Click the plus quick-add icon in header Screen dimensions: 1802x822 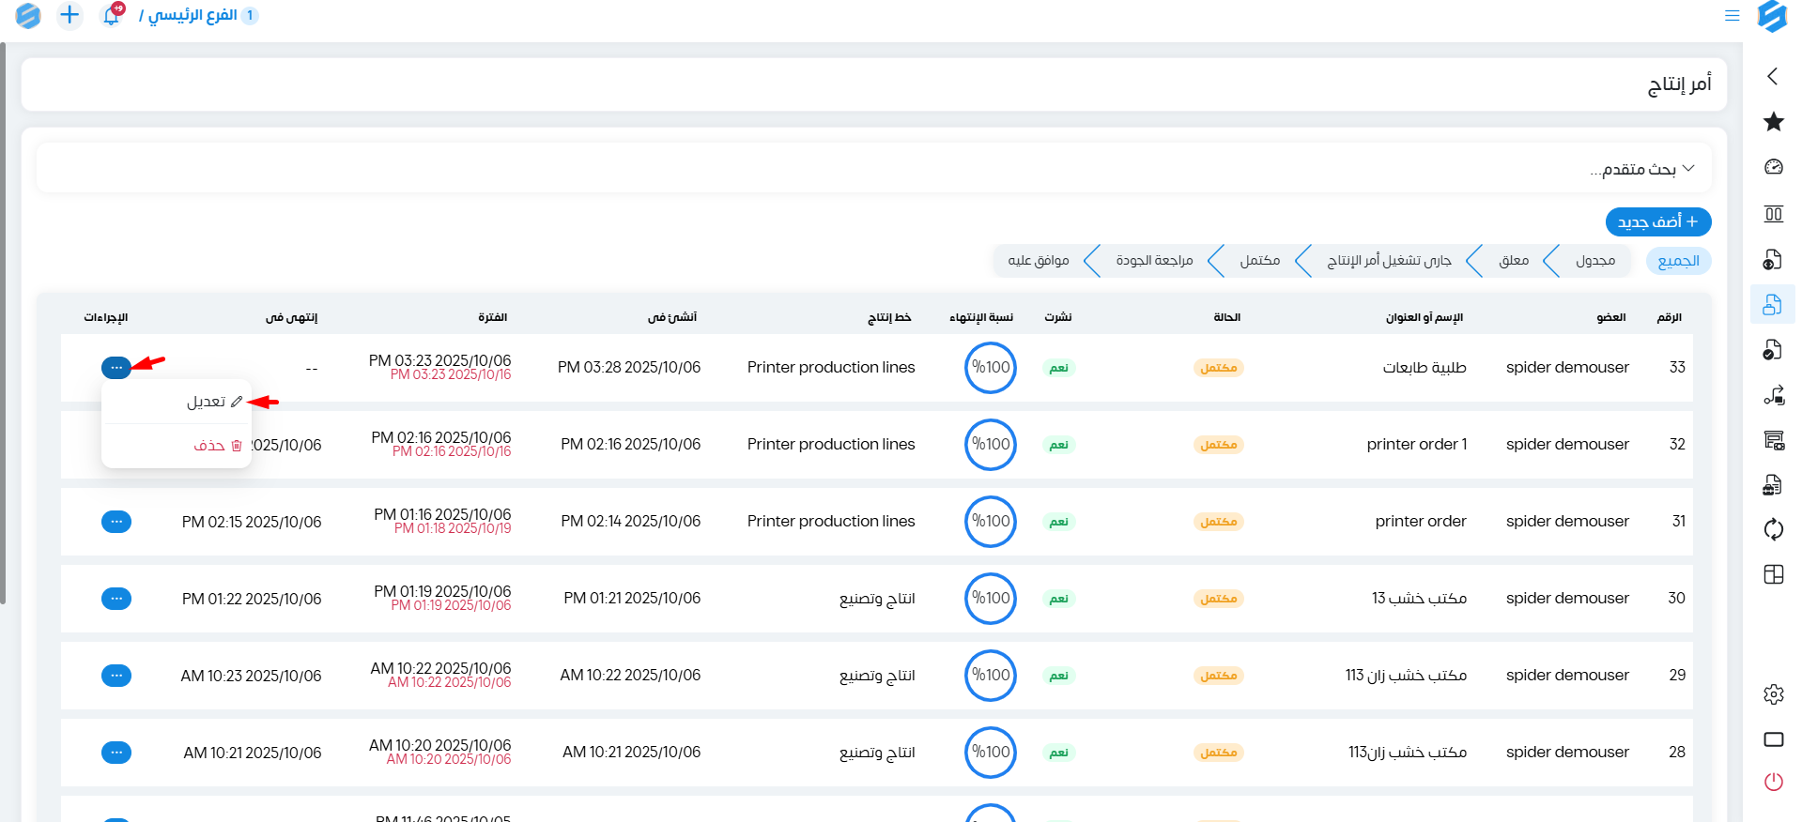coord(69,15)
